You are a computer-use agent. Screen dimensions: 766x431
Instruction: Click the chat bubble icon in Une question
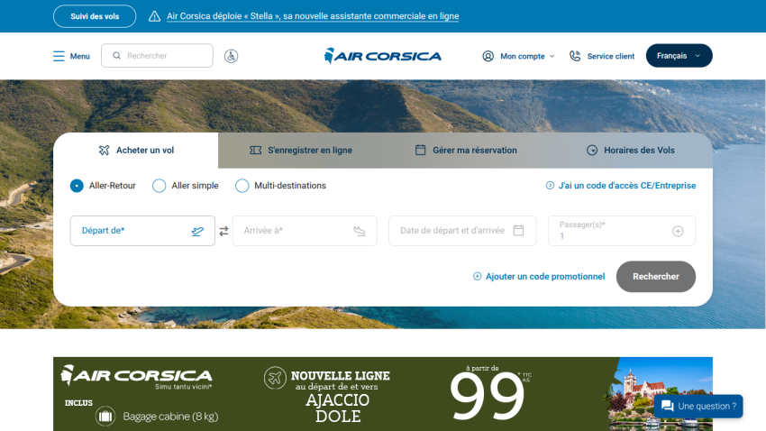(x=667, y=406)
